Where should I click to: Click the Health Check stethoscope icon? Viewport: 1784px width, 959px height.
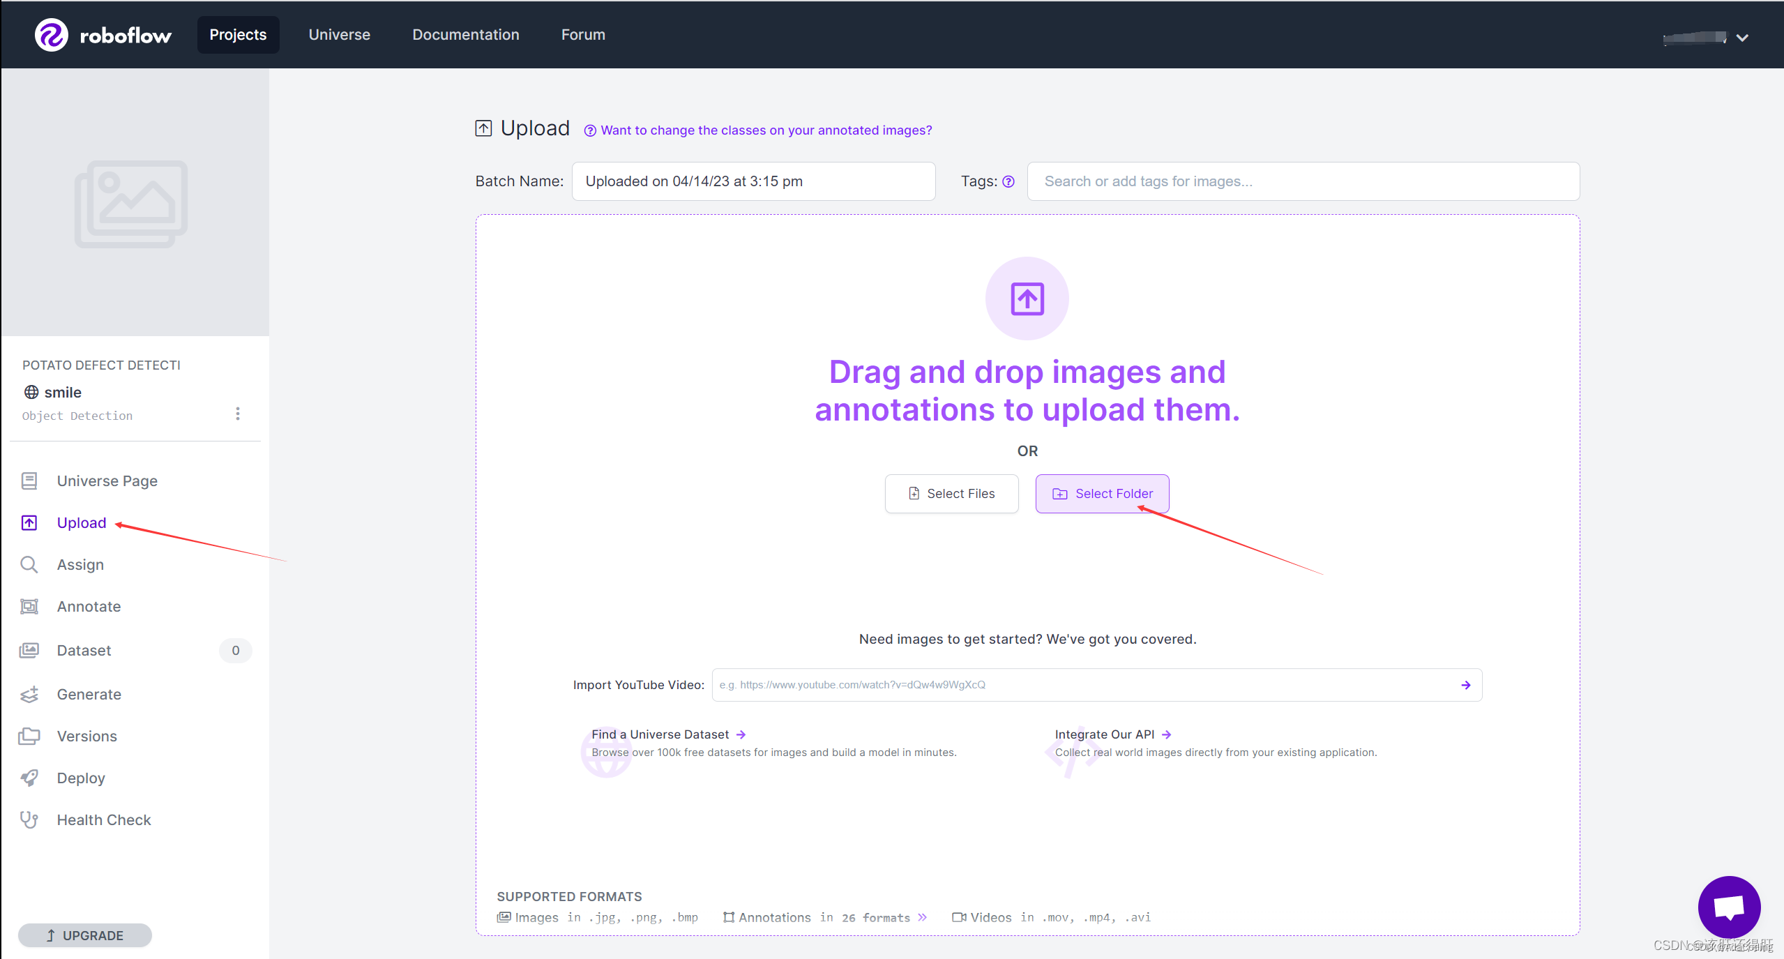point(29,820)
